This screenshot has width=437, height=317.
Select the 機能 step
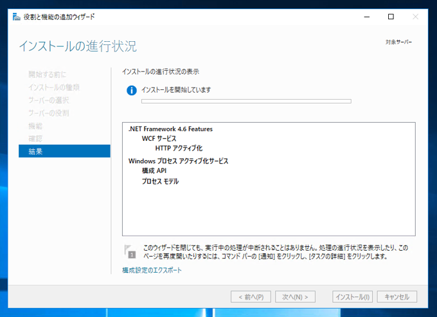35,126
